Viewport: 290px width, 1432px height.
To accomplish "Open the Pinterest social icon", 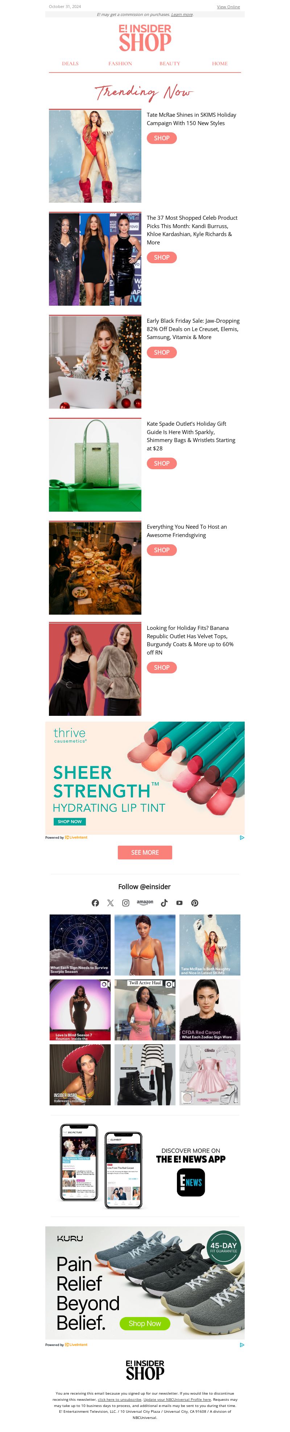I will click(194, 903).
